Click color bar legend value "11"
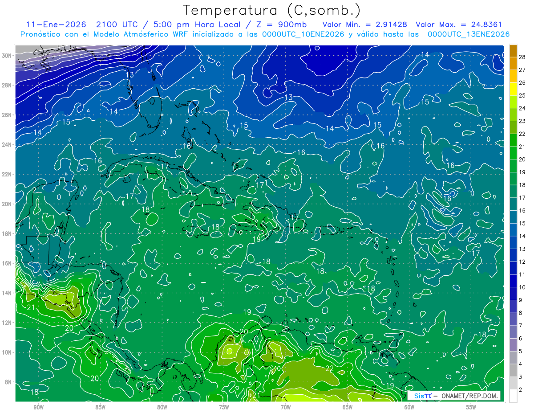The image size is (534, 413). click(x=522, y=274)
